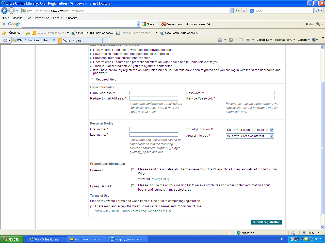Click the Поделиться share icon on the Google toolbar
Image resolution: width=325 pixels, height=243 pixels.
(x=172, y=24)
